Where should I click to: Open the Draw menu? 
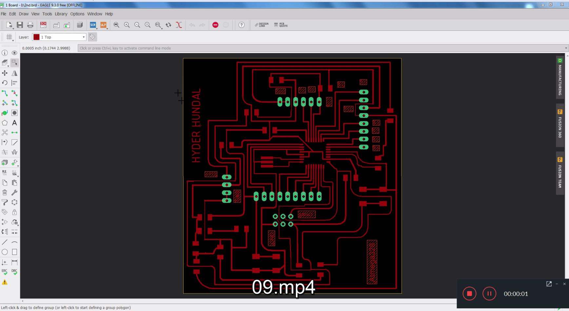[x=24, y=14]
